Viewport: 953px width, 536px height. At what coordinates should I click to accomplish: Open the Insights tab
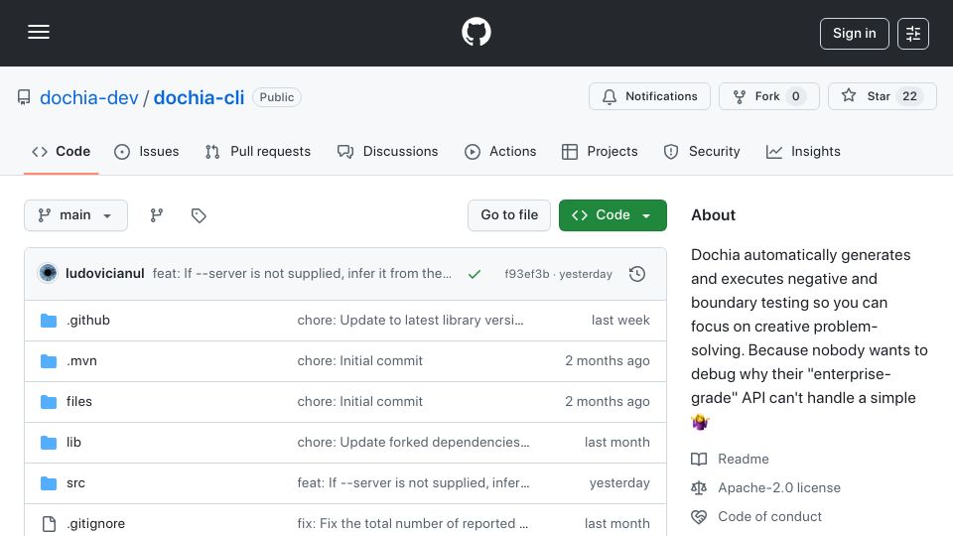pyautogui.click(x=803, y=151)
